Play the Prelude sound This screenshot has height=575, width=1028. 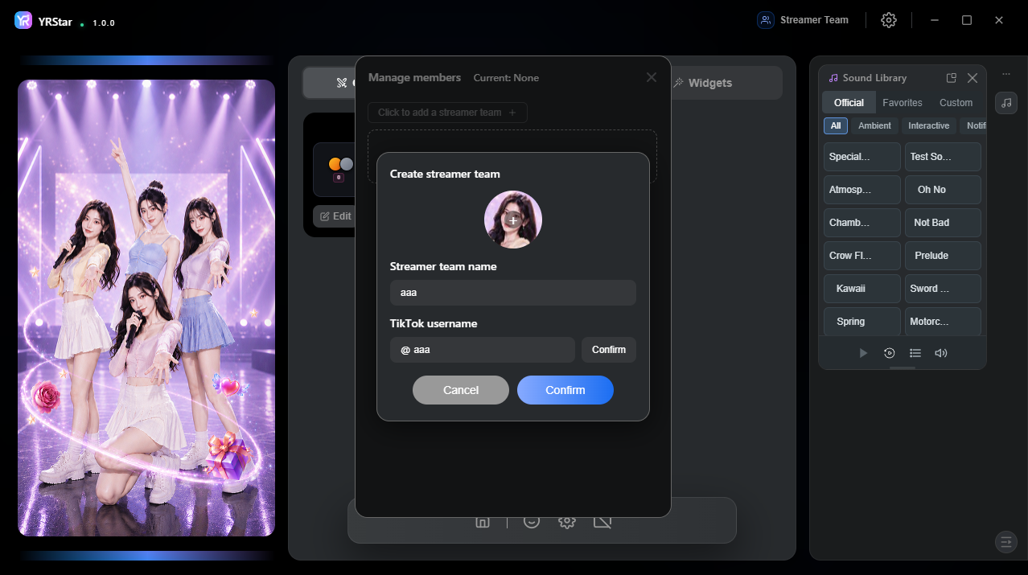943,256
